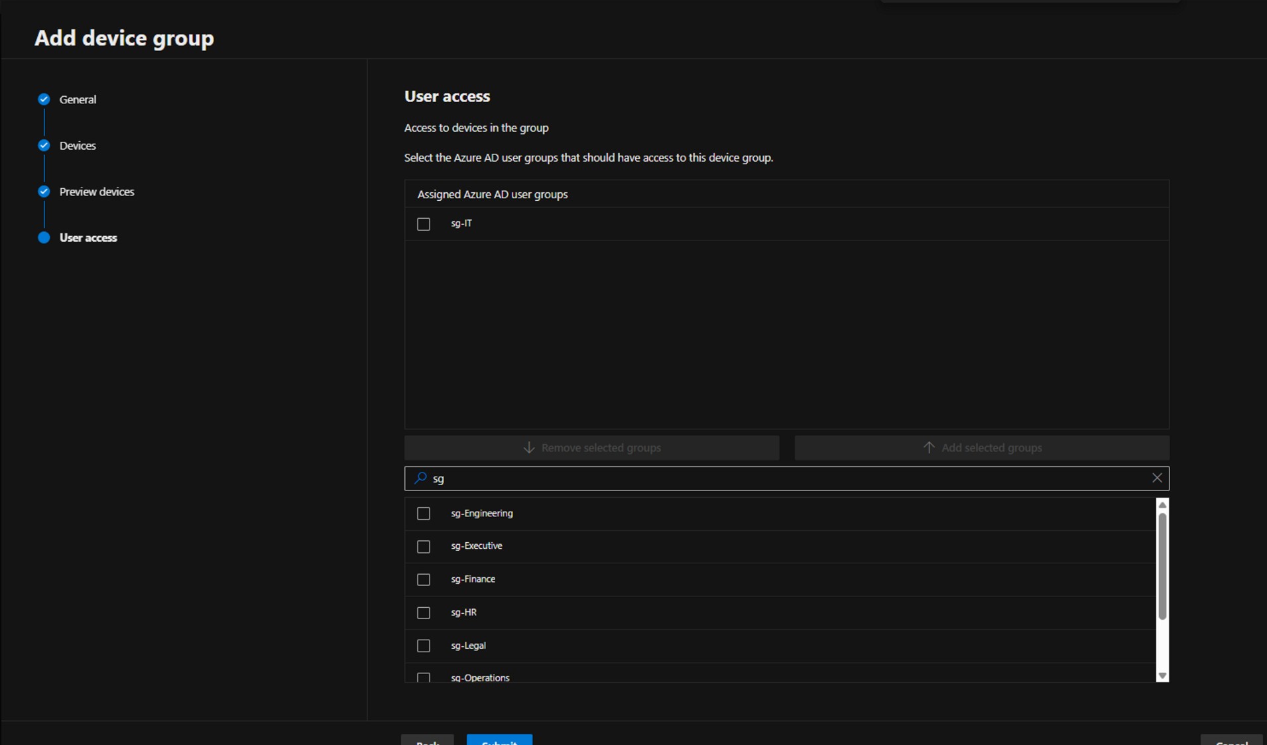
Task: Click Remove selected groups button
Action: tap(591, 448)
